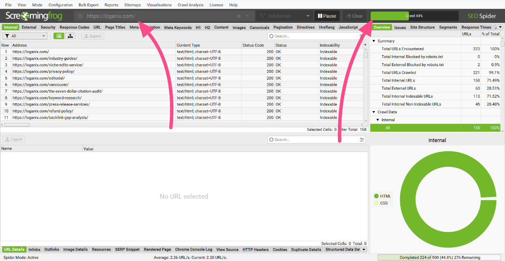Viewport: 505px width, 261px height.
Task: Show more lower tabs via the overflow arrow
Action: pyautogui.click(x=364, y=250)
